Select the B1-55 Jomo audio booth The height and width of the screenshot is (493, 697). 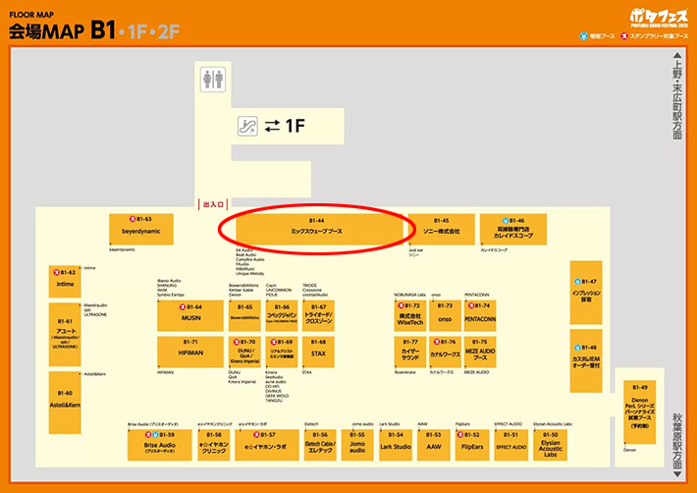357,445
